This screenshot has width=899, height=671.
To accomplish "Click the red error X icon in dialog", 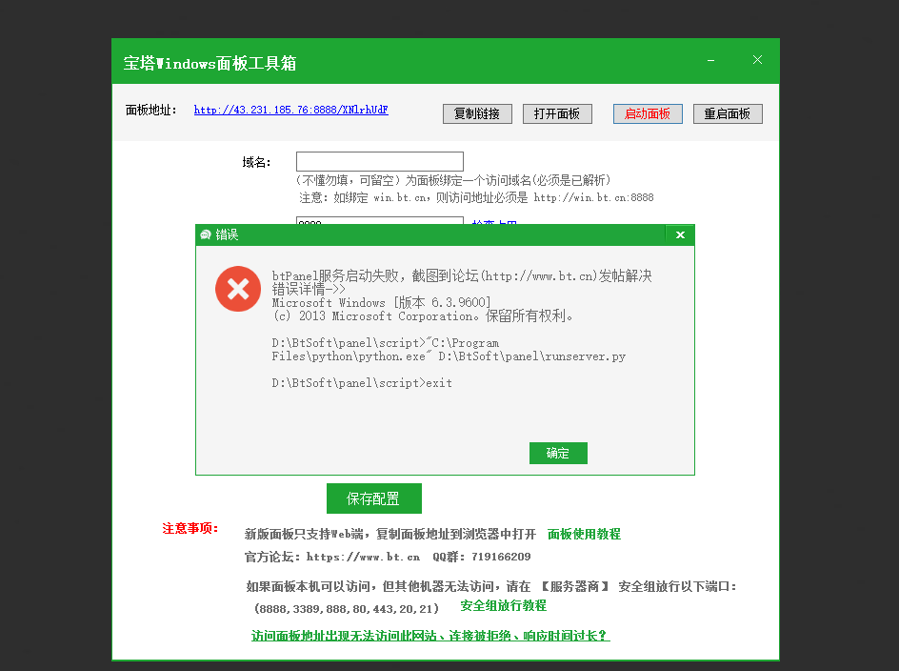I will coord(238,289).
